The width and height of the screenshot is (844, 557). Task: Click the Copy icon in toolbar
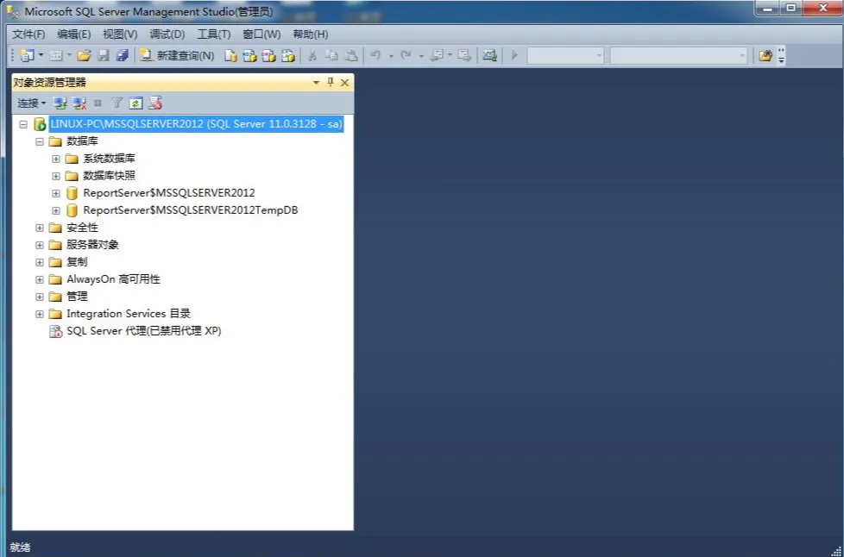(331, 55)
